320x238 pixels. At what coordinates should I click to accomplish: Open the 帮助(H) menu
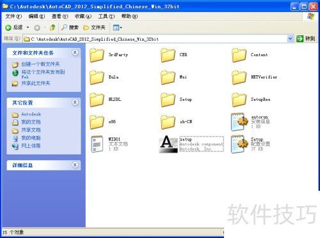point(129,17)
